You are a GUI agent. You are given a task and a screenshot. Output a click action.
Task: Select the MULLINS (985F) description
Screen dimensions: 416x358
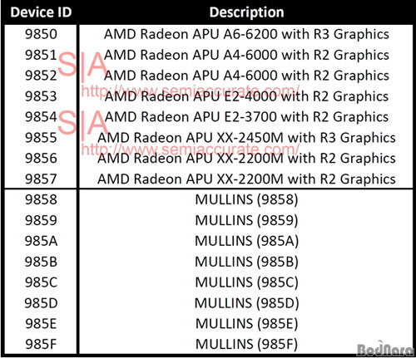pyautogui.click(x=246, y=345)
